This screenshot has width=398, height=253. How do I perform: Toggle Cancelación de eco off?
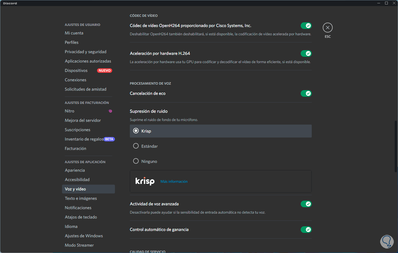pyautogui.click(x=306, y=93)
